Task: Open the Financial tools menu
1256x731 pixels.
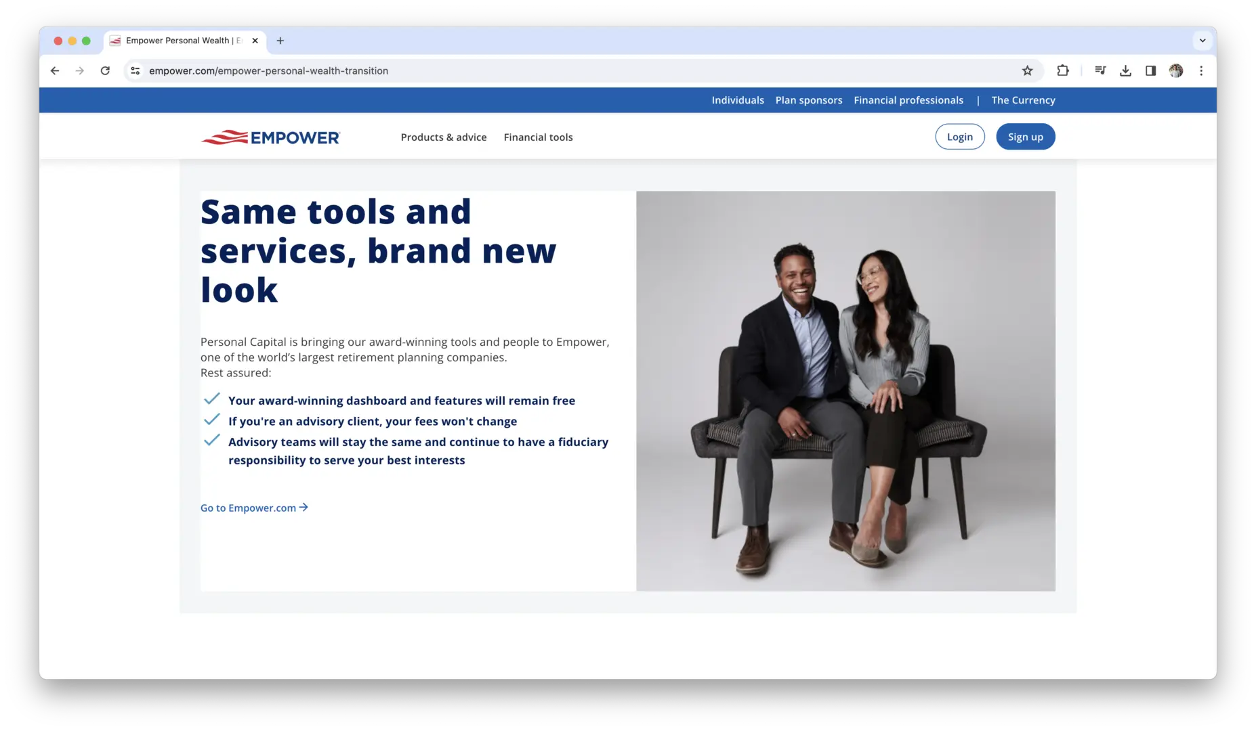Action: (x=538, y=137)
